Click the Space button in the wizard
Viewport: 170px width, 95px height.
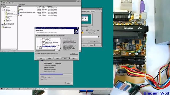49,58
